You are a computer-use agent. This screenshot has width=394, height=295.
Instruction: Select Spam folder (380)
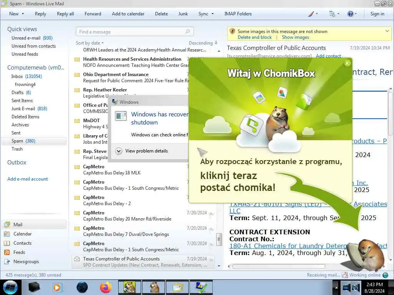pyautogui.click(x=34, y=141)
